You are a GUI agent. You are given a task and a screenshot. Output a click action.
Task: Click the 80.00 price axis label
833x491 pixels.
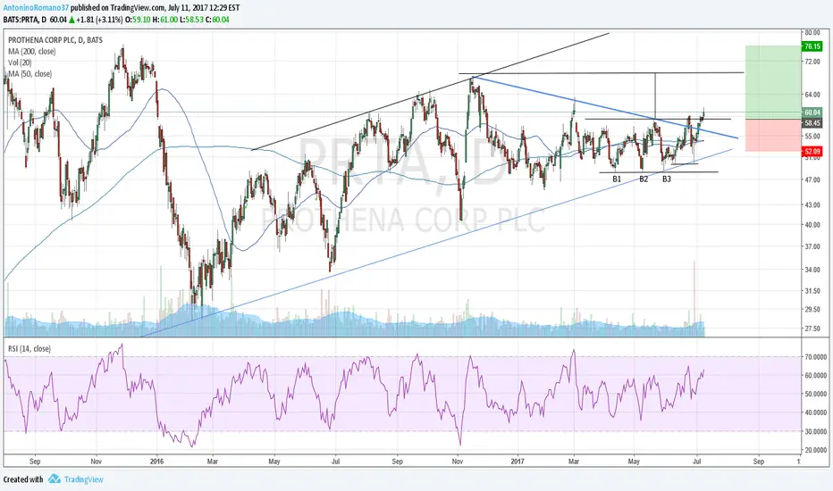[812, 32]
